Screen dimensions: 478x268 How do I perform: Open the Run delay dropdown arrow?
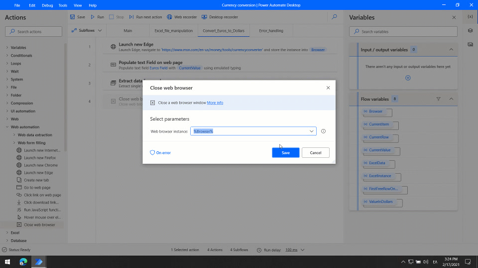pos(302,250)
